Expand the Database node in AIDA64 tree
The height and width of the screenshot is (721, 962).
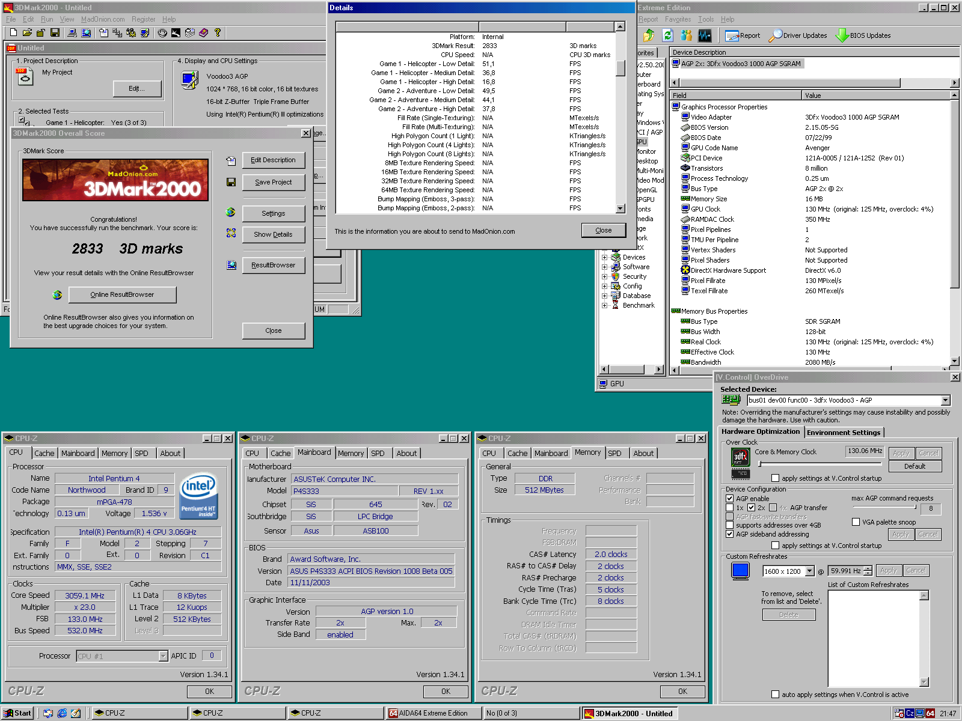pyautogui.click(x=604, y=296)
